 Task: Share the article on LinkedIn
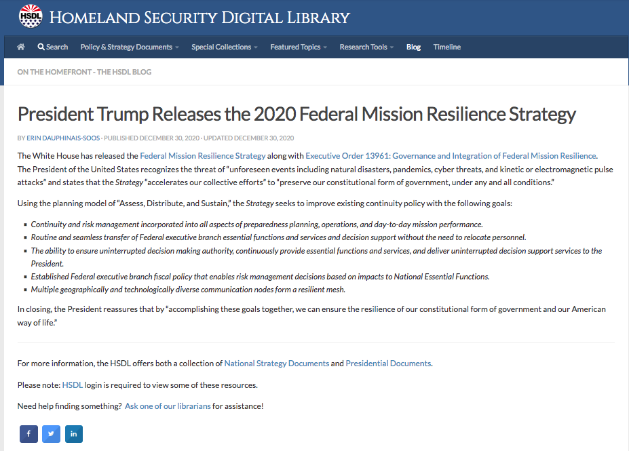(73, 433)
